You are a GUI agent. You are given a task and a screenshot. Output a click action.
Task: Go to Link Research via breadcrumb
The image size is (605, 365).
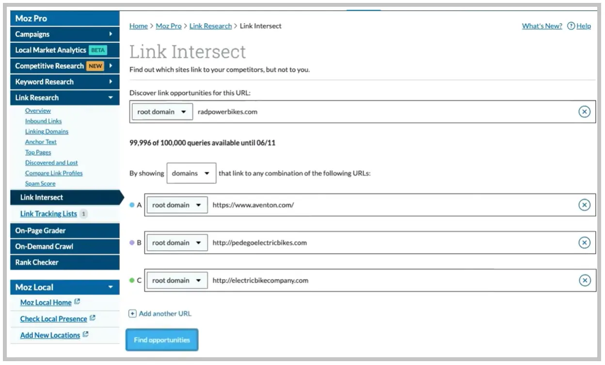pos(211,26)
